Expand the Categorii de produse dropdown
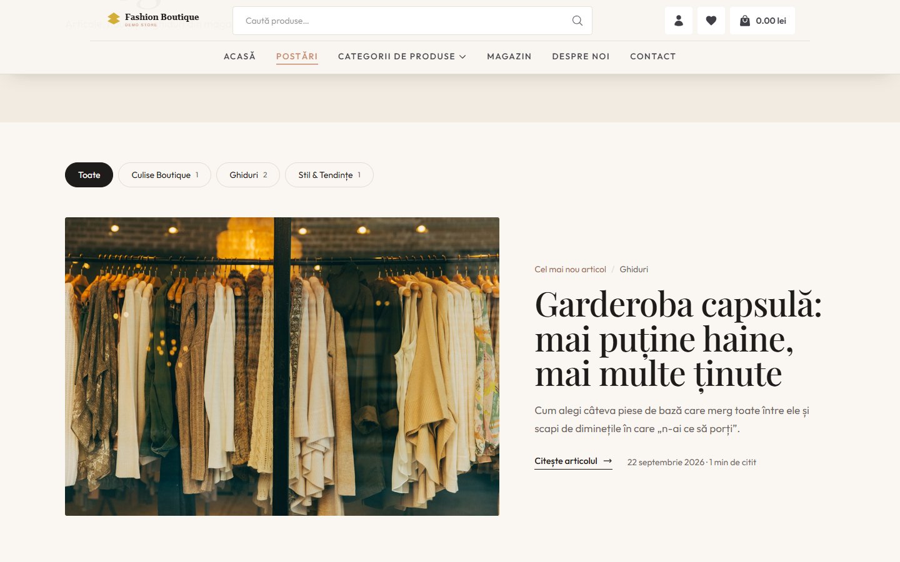 [402, 56]
